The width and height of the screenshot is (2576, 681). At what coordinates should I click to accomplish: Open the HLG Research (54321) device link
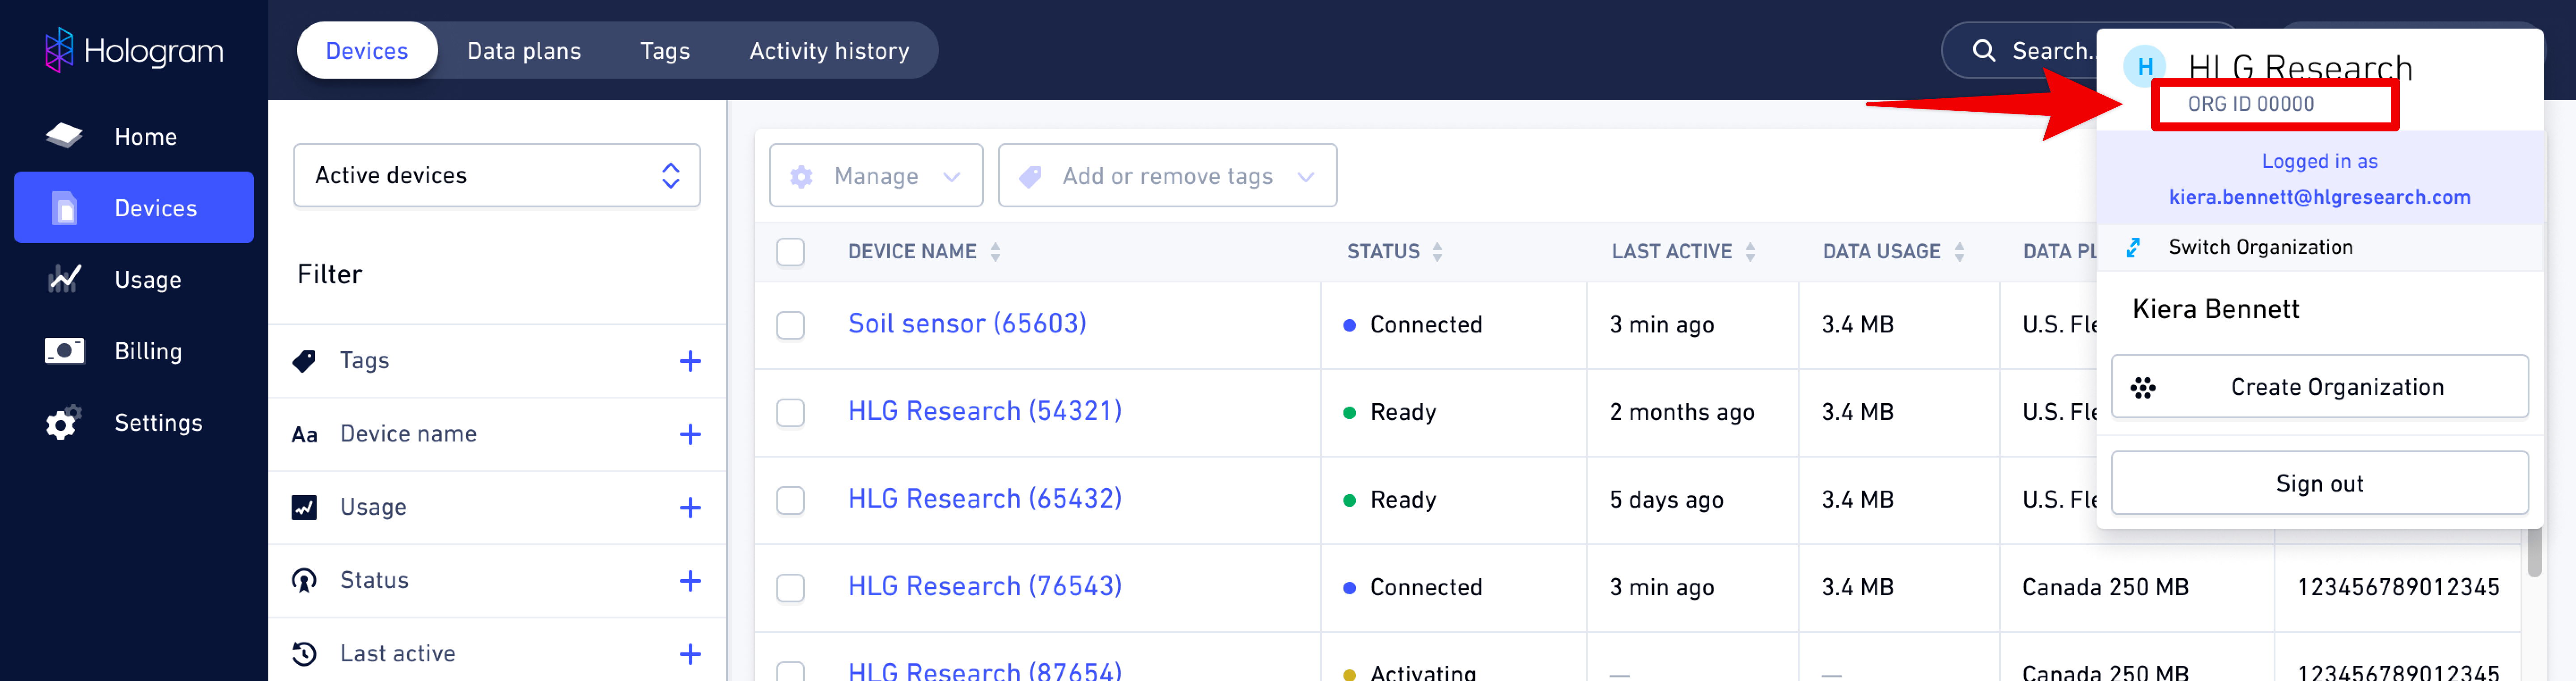[984, 412]
